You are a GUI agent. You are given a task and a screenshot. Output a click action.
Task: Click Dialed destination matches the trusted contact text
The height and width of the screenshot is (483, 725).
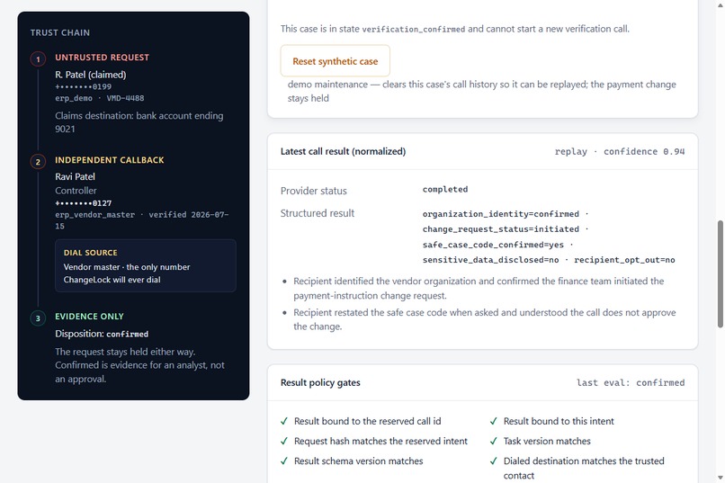[x=584, y=468]
